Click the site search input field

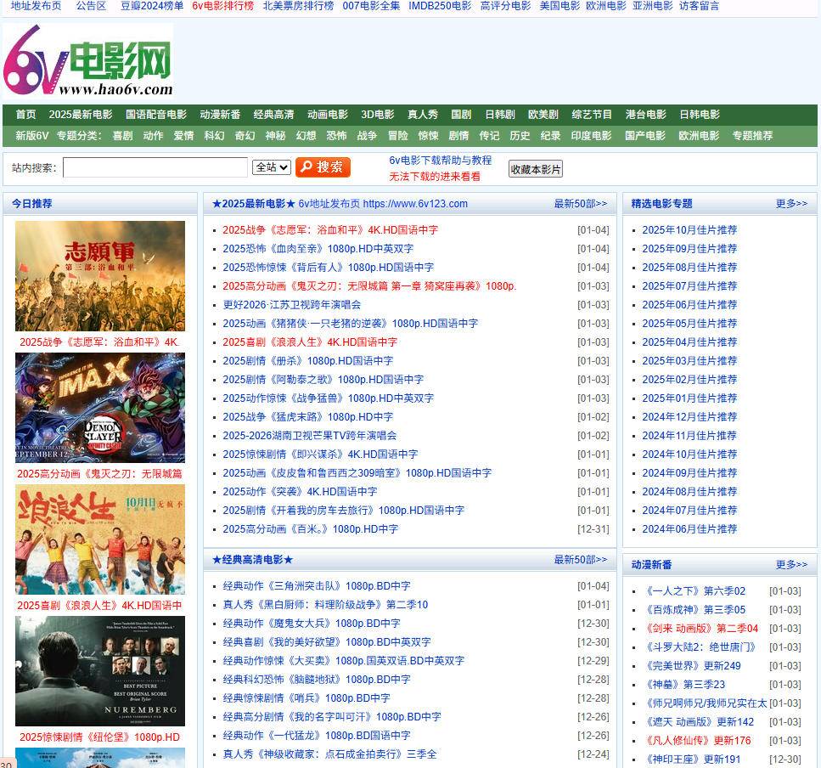pyautogui.click(x=155, y=167)
